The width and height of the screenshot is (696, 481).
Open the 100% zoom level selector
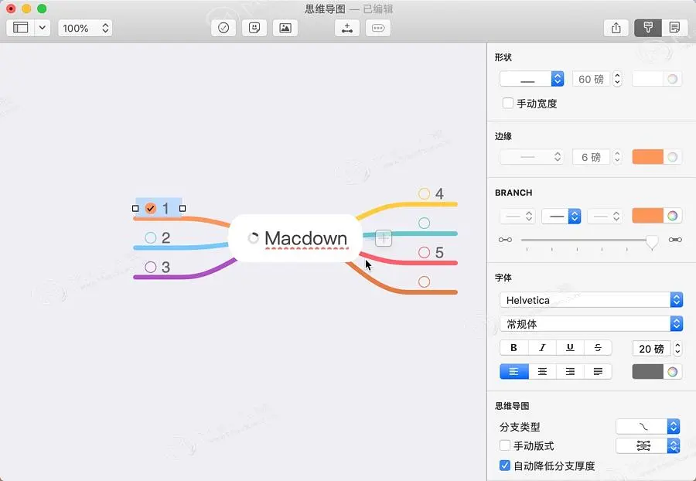click(x=85, y=28)
